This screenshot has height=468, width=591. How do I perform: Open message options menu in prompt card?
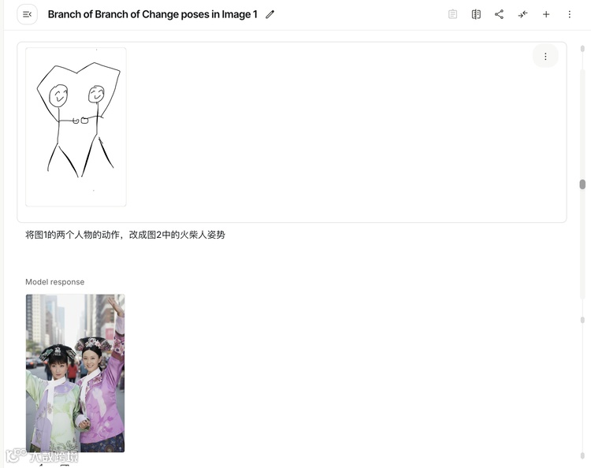[x=545, y=56]
